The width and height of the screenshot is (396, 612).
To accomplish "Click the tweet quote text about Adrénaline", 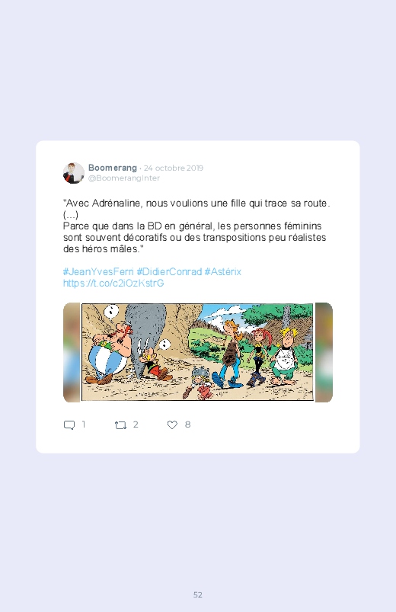I will coord(196,226).
